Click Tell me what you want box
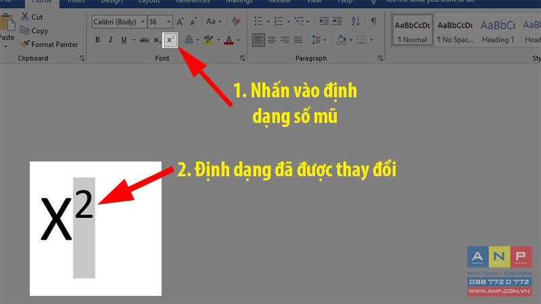The image size is (541, 304). [x=429, y=2]
